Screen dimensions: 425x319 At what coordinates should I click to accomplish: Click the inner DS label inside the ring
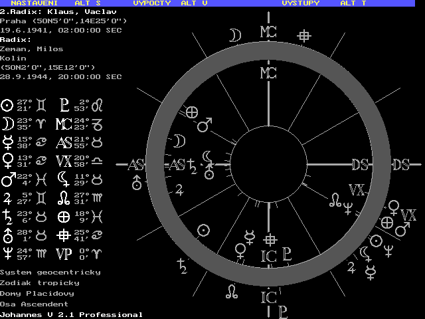[360, 165]
